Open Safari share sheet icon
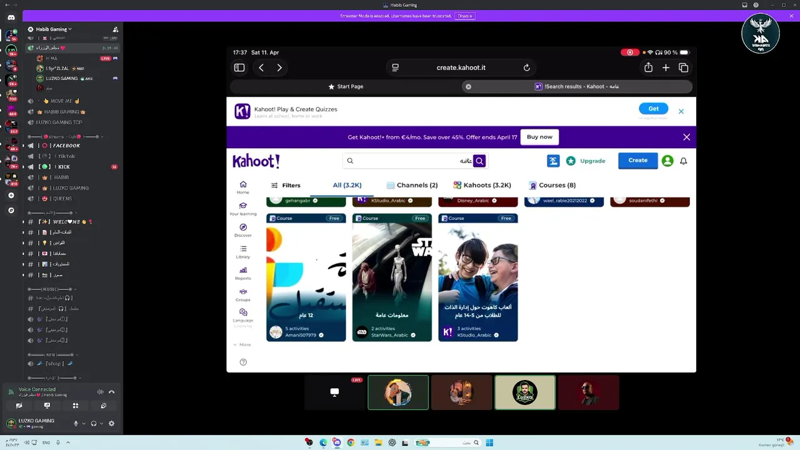 pos(649,67)
